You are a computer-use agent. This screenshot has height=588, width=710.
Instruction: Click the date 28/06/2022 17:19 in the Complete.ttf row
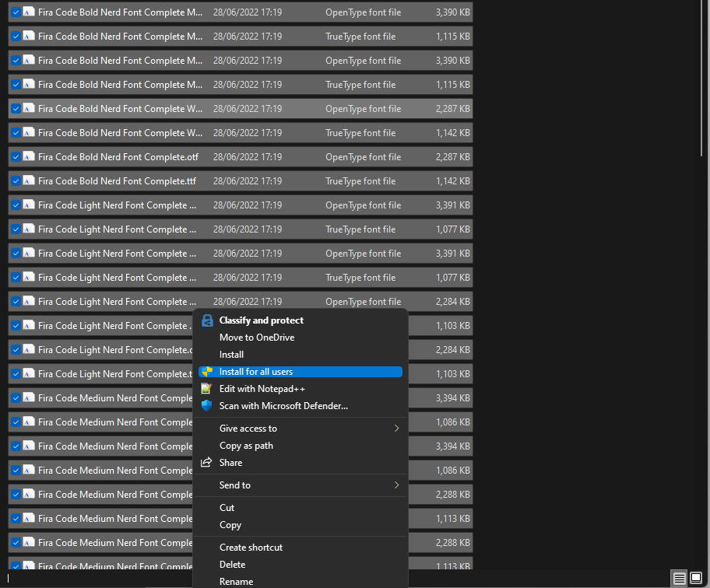248,181
